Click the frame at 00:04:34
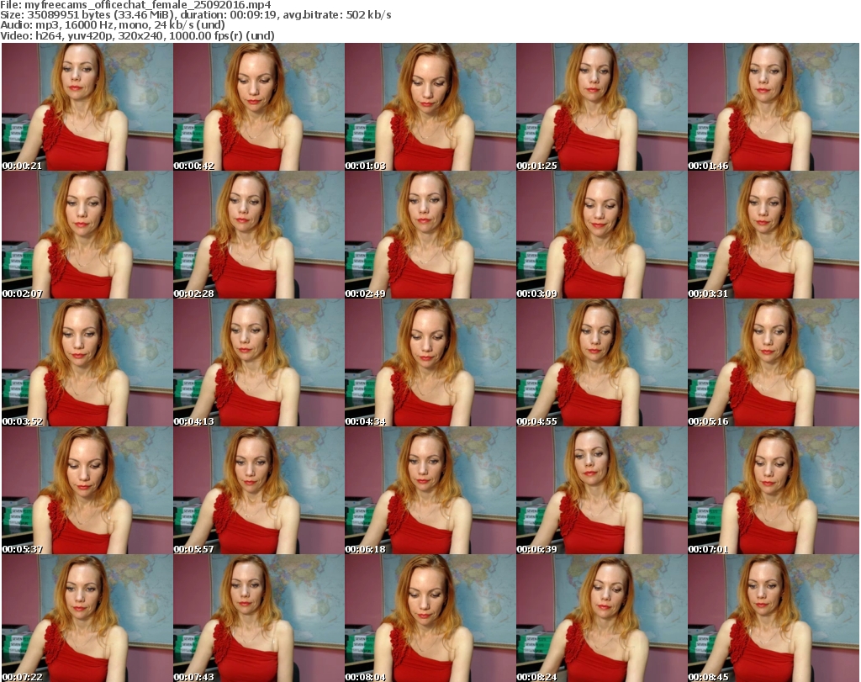The image size is (861, 682). coord(430,362)
